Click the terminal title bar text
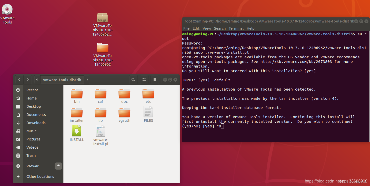370x186 pixels. [x=269, y=21]
